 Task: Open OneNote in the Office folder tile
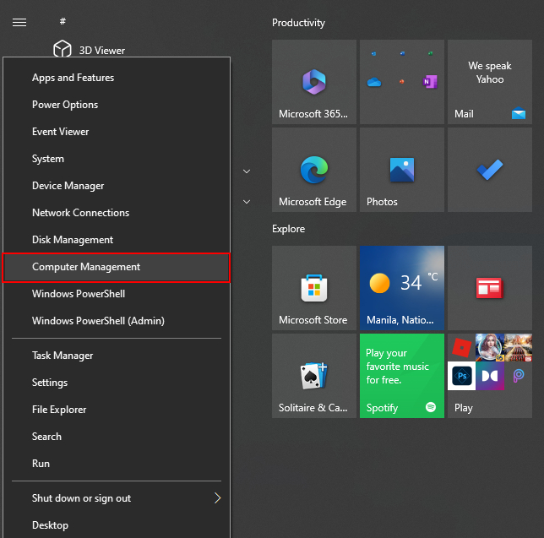click(430, 82)
